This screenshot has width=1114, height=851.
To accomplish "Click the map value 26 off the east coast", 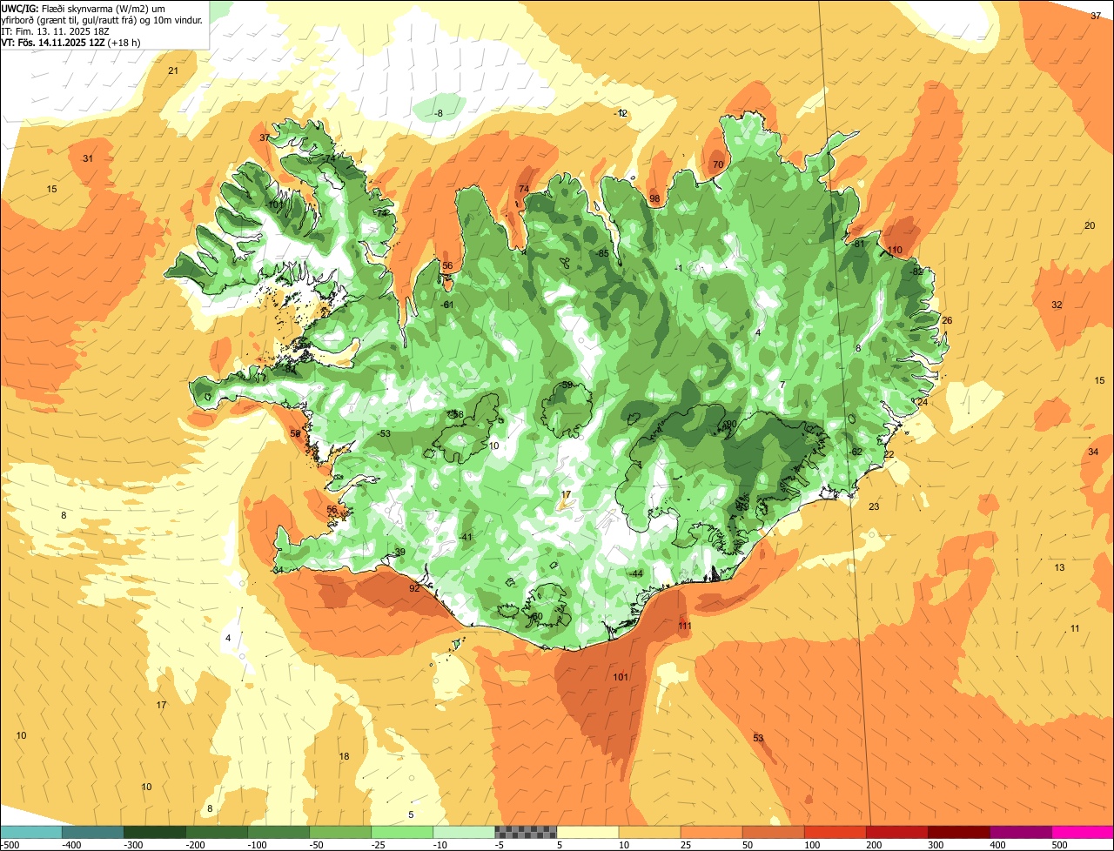I will 947,320.
